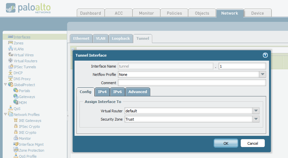Cancel the Tunnel Interface dialog
Viewport: 288px width, 158px height.
[x=253, y=143]
